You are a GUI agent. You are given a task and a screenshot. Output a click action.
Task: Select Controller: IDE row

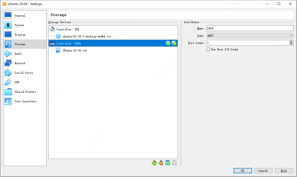click(x=113, y=29)
